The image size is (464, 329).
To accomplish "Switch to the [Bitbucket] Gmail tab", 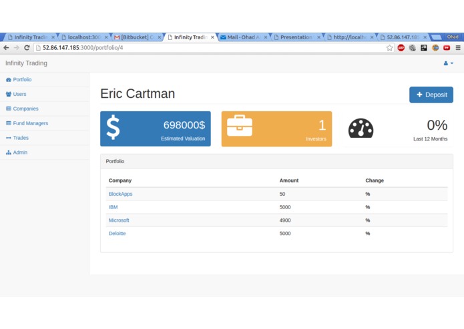I will click(x=137, y=37).
